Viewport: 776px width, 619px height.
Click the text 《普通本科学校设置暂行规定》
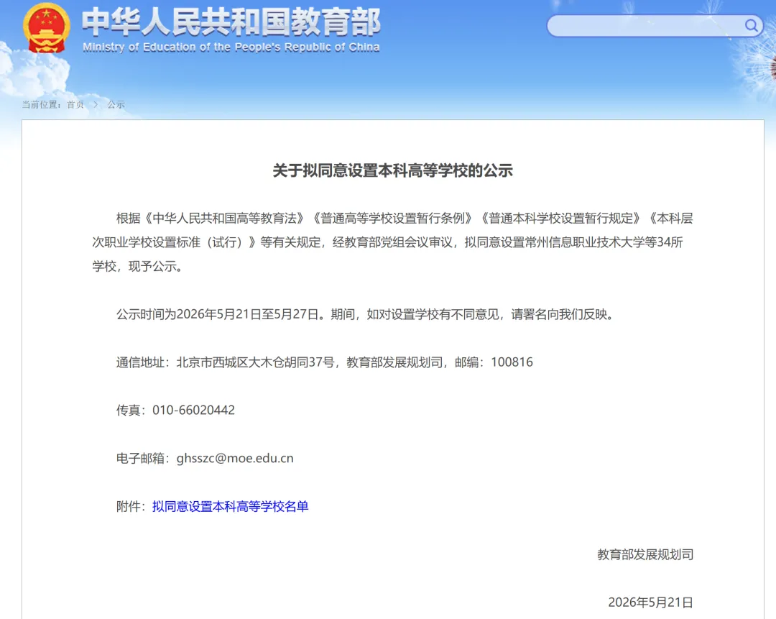[560, 219]
